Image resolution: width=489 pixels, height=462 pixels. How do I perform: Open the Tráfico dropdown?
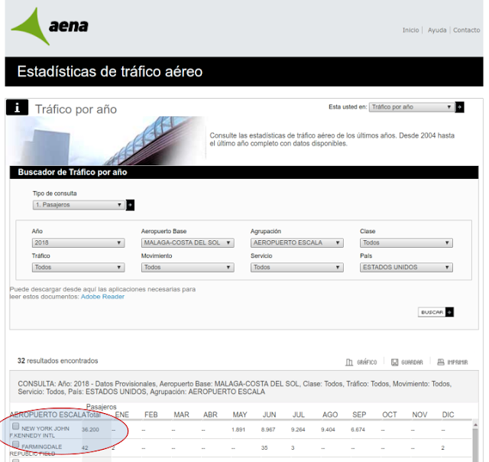pos(78,268)
